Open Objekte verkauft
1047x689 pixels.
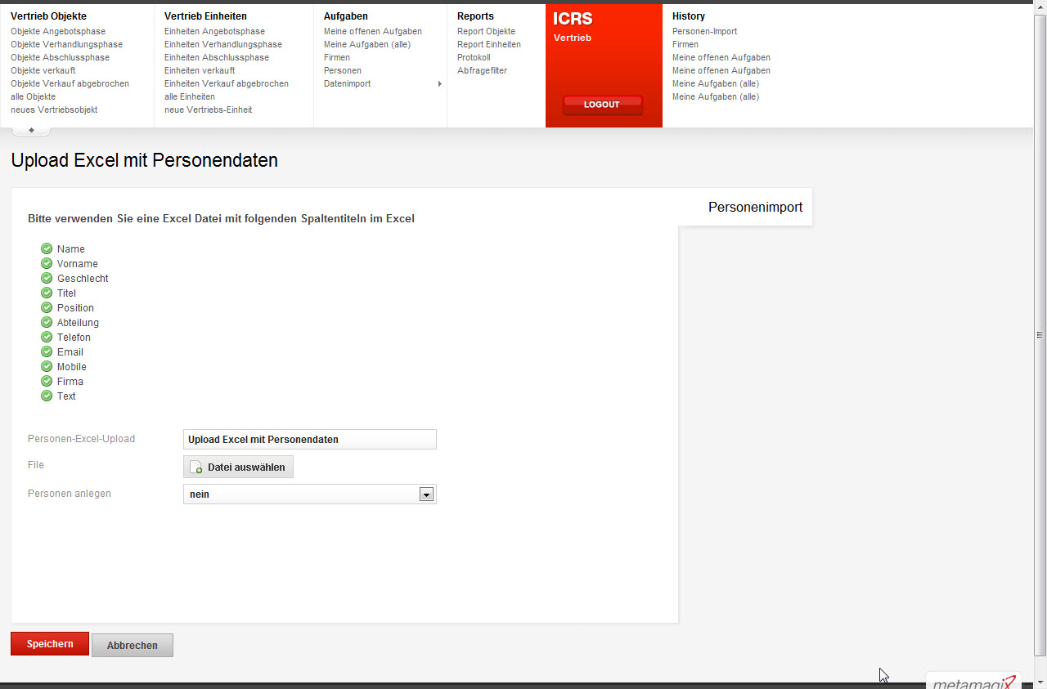[43, 70]
